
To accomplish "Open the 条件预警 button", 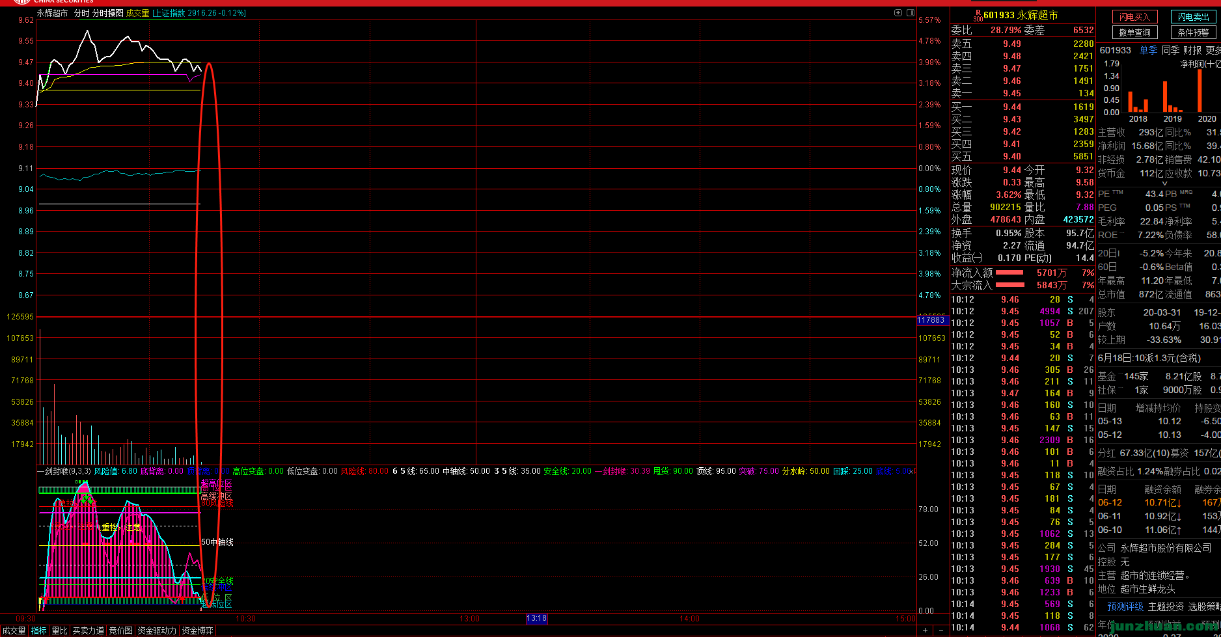I will pyautogui.click(x=1193, y=33).
